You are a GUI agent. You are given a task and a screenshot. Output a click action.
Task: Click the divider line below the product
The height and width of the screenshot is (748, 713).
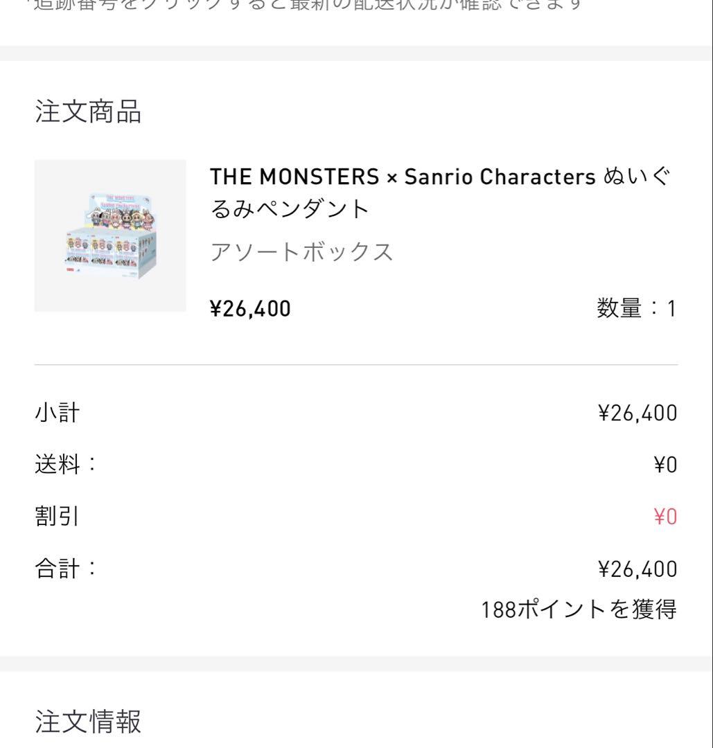point(356,365)
